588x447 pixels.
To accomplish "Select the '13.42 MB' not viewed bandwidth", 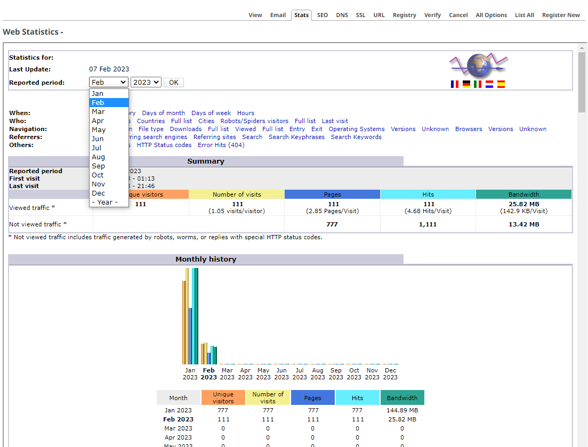I will coord(524,224).
